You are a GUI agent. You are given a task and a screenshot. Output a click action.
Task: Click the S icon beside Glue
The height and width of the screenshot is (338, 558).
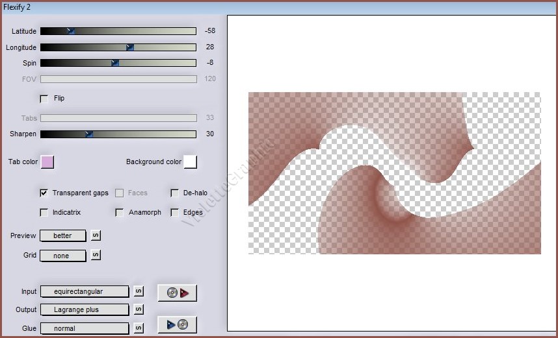pyautogui.click(x=139, y=328)
